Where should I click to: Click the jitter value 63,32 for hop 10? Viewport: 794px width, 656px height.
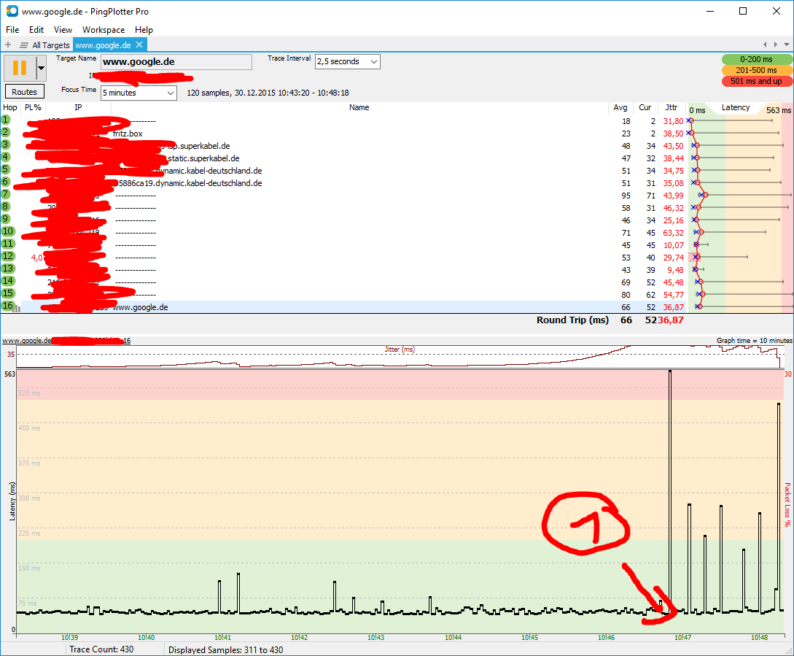tap(674, 233)
